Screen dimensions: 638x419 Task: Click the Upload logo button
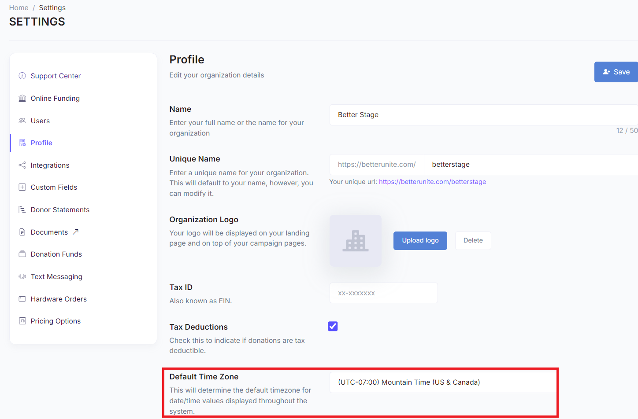coord(420,240)
